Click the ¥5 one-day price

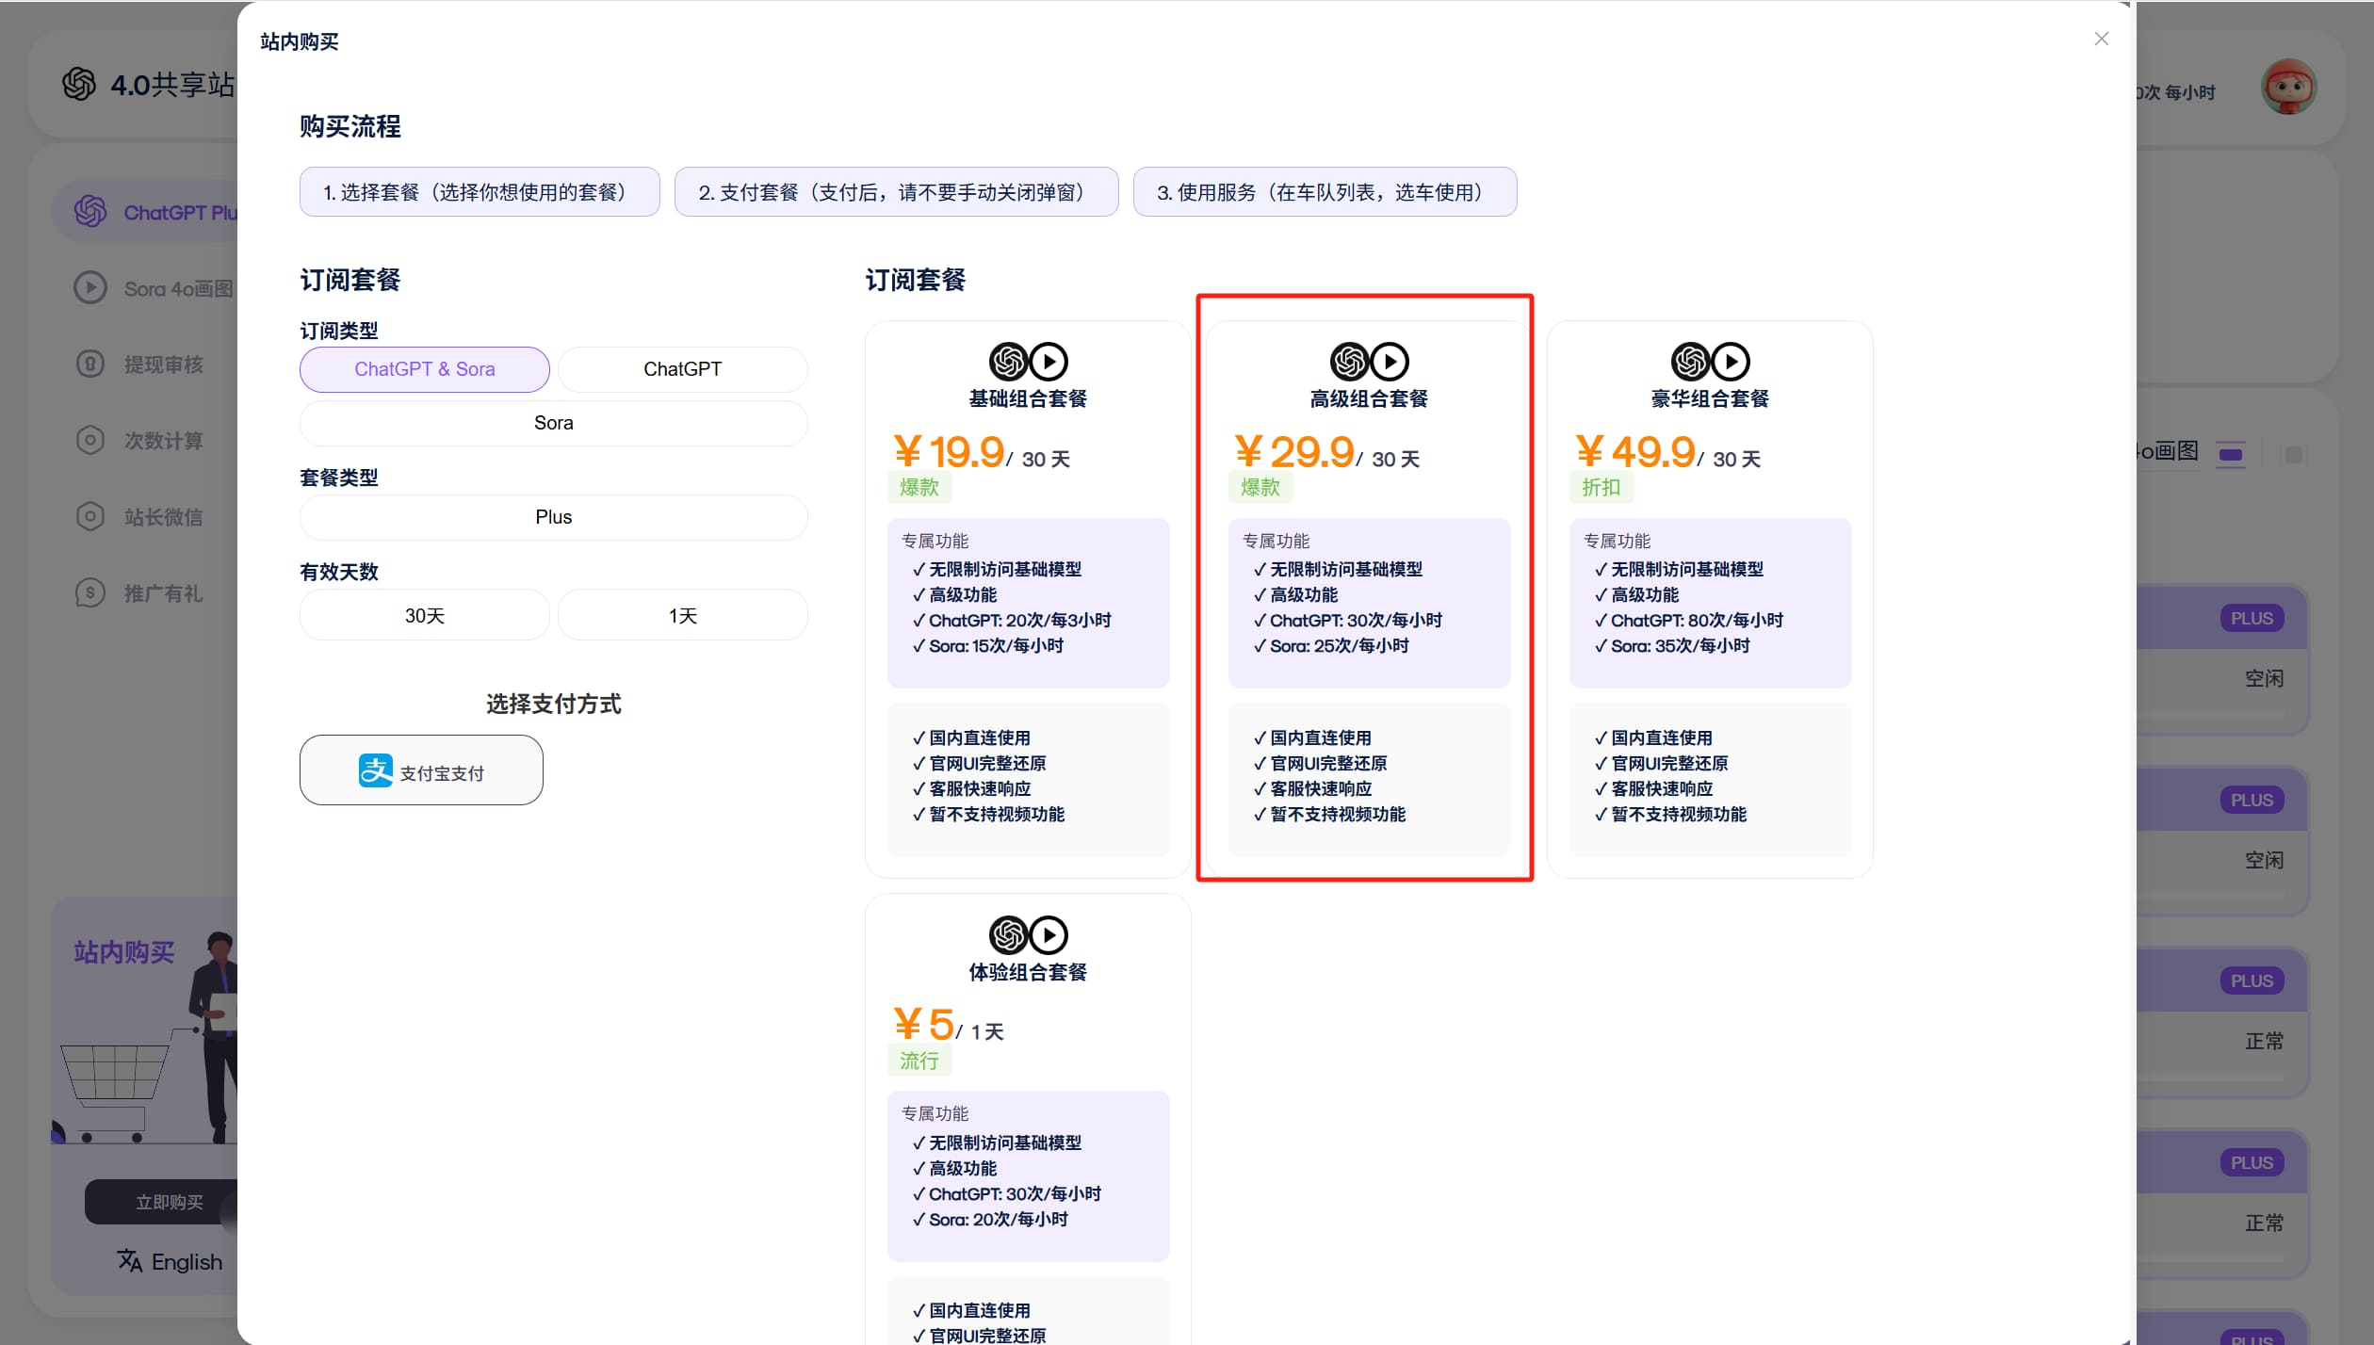pos(923,1025)
